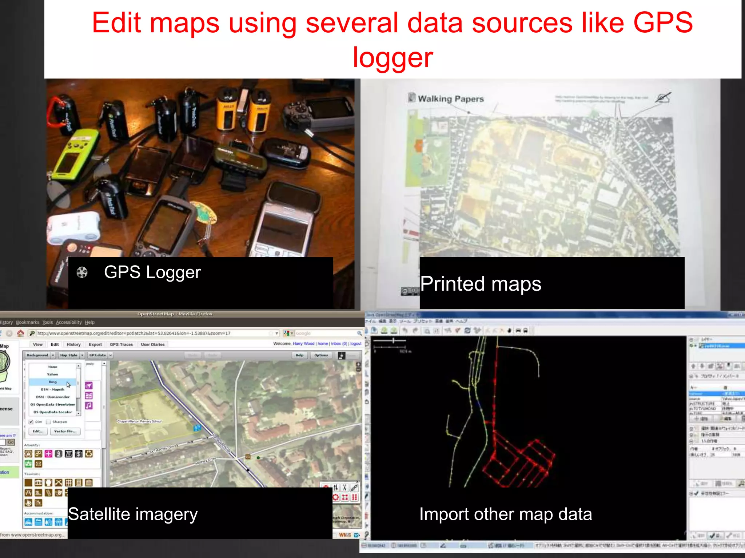Open the View tab on OpenStreetMap
Viewport: 745px width, 558px height.
pyautogui.click(x=38, y=344)
